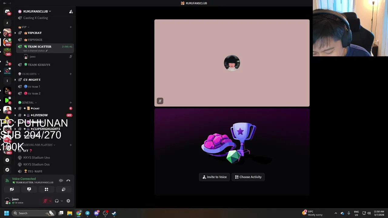Screen dimensions: 388x218
Task: Join the VIPVOICE voice channel
Action: pyautogui.click(x=45, y=40)
